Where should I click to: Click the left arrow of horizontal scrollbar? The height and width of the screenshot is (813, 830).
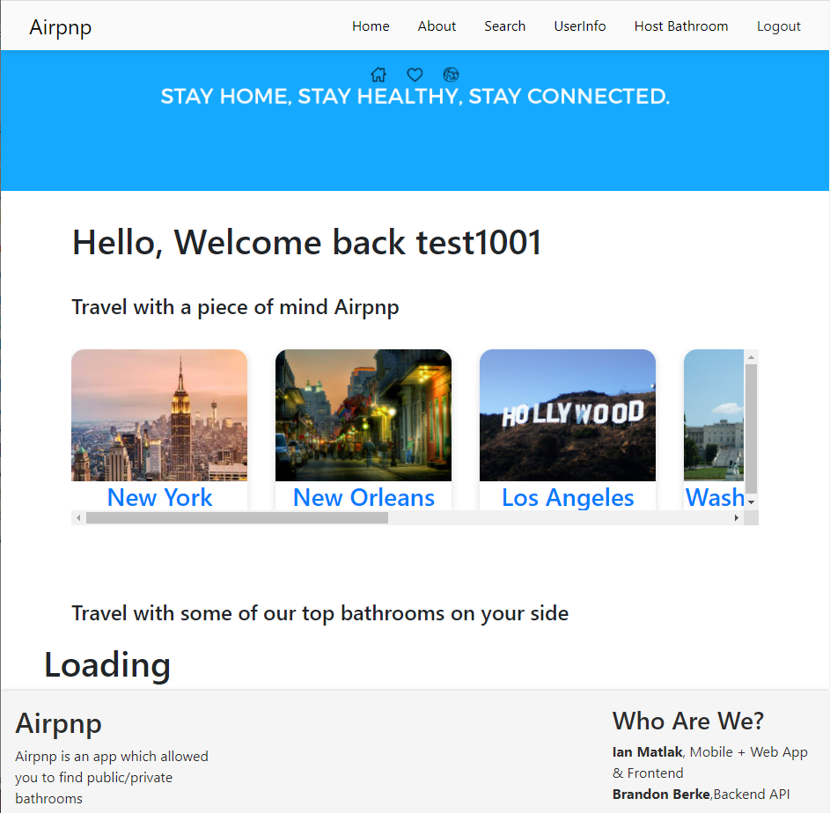(78, 517)
